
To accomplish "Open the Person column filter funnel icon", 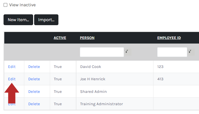I will pos(126,51).
